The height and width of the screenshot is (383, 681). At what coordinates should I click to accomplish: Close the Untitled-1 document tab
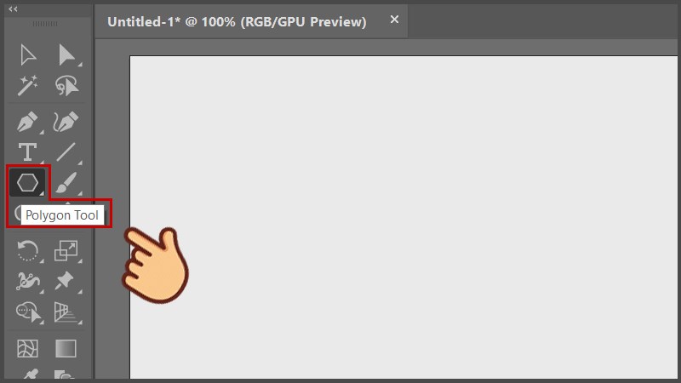[x=394, y=20]
